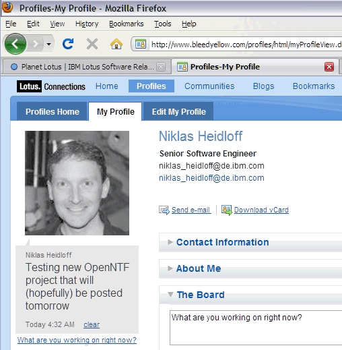Go back with the green back arrow
The width and height of the screenshot is (342, 350).
(x=15, y=44)
